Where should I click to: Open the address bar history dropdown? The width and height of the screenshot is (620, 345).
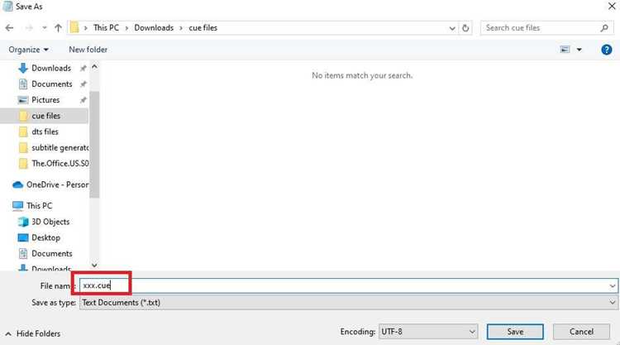[x=452, y=28]
